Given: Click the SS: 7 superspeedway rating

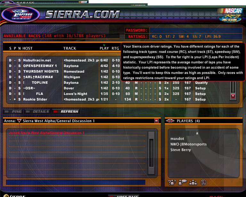Looking at the screenshot, I should coord(197,37).
